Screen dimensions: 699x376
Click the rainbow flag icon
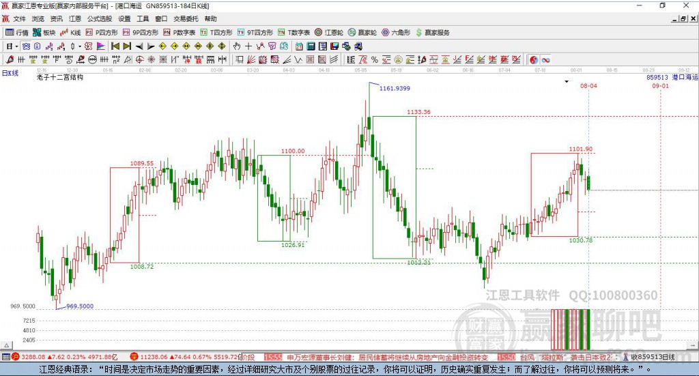101,46
